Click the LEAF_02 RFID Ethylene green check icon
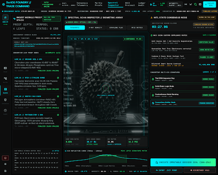Image resolution: width=218 pixels, height=175 pixels. [58, 78]
